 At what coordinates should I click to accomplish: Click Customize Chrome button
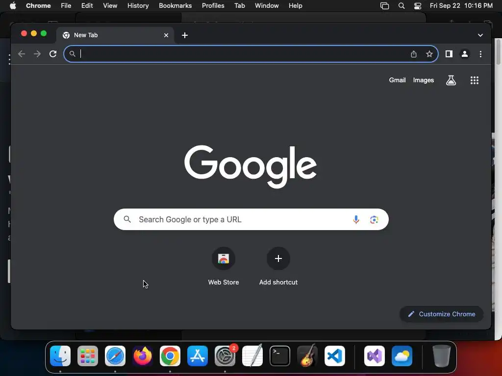pyautogui.click(x=442, y=314)
